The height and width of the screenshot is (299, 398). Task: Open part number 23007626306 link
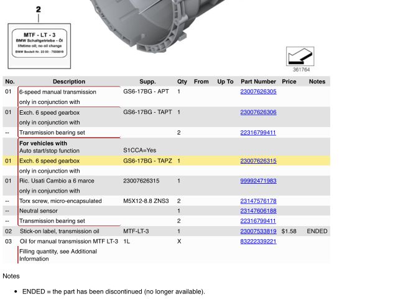[258, 112]
